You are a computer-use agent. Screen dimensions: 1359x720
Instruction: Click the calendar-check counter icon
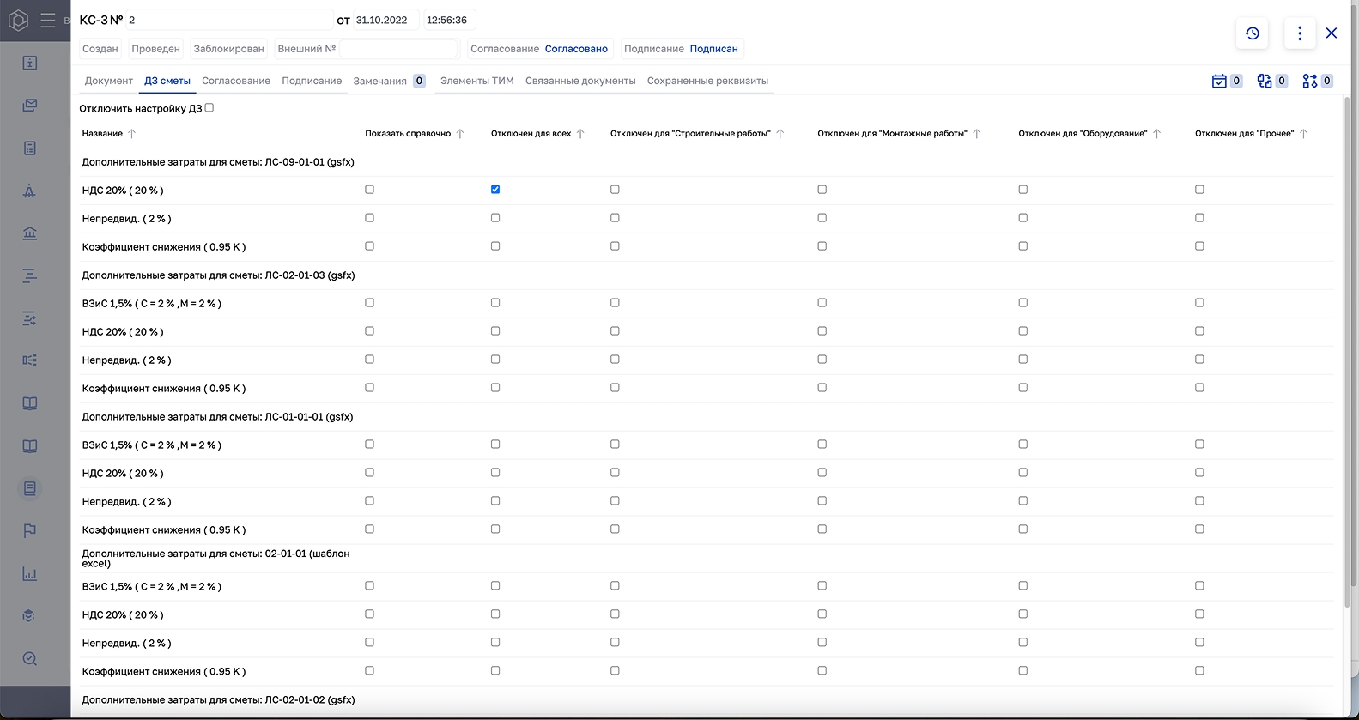coord(1219,81)
